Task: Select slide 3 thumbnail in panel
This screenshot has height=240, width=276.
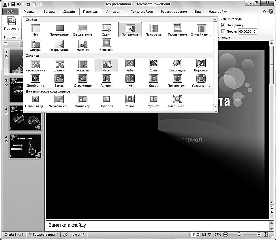Action: pos(25,118)
